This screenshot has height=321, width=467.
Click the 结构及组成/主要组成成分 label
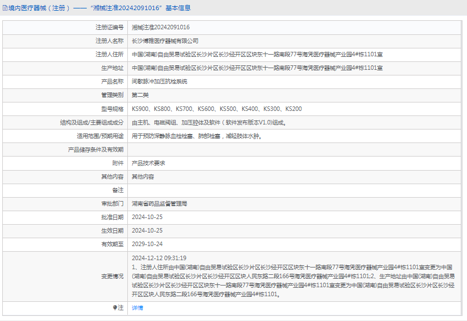pyautogui.click(x=92, y=123)
